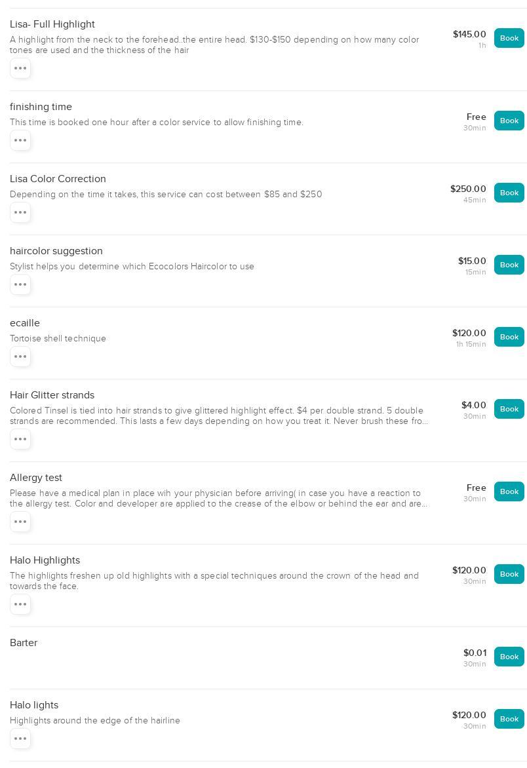The image size is (527, 768).
Task: Book the ecaille tortoise shell service
Action: [x=509, y=337]
